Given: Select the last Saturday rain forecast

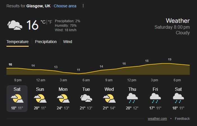Looking at the screenshot, I should click(x=178, y=98).
